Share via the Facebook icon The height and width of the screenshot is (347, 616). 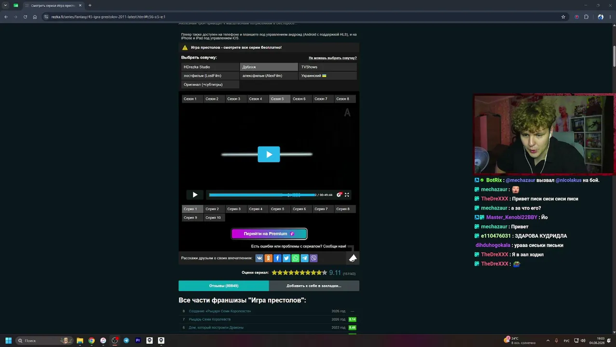[277, 258]
